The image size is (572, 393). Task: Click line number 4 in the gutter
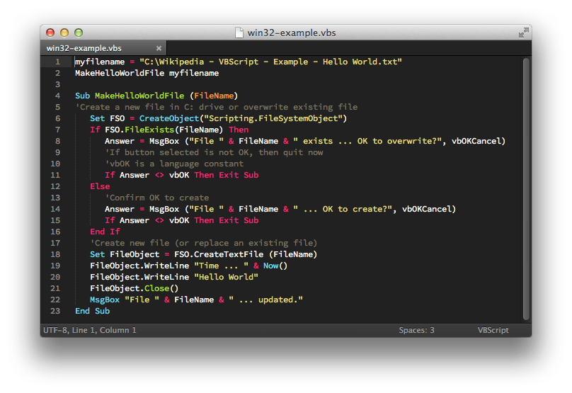click(x=57, y=96)
